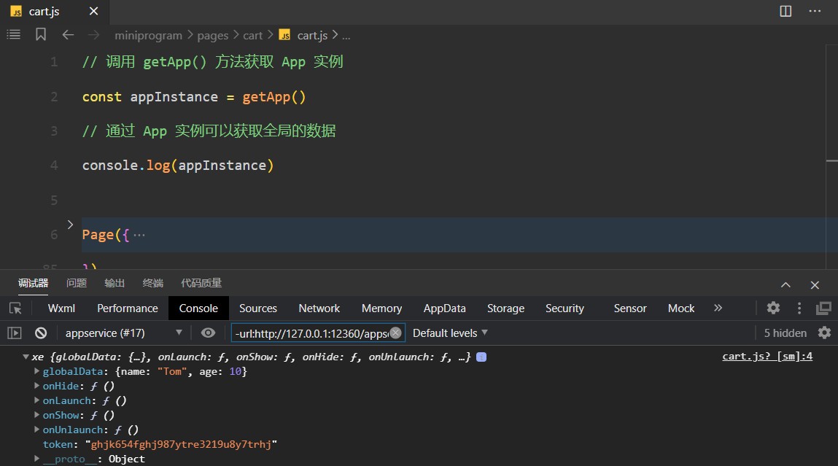Open the editor more actions ellipsis
Viewport: 838px width, 466px height.
pos(815,11)
